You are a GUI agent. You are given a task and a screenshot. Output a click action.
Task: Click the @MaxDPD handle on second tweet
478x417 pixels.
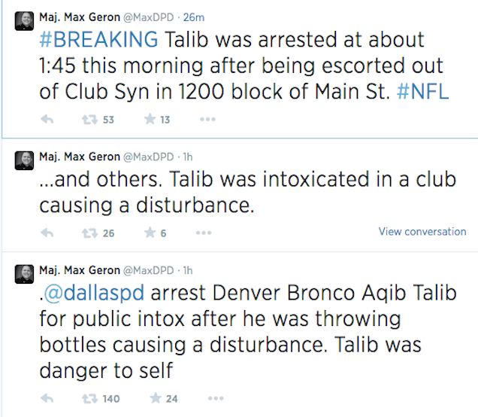[149, 157]
